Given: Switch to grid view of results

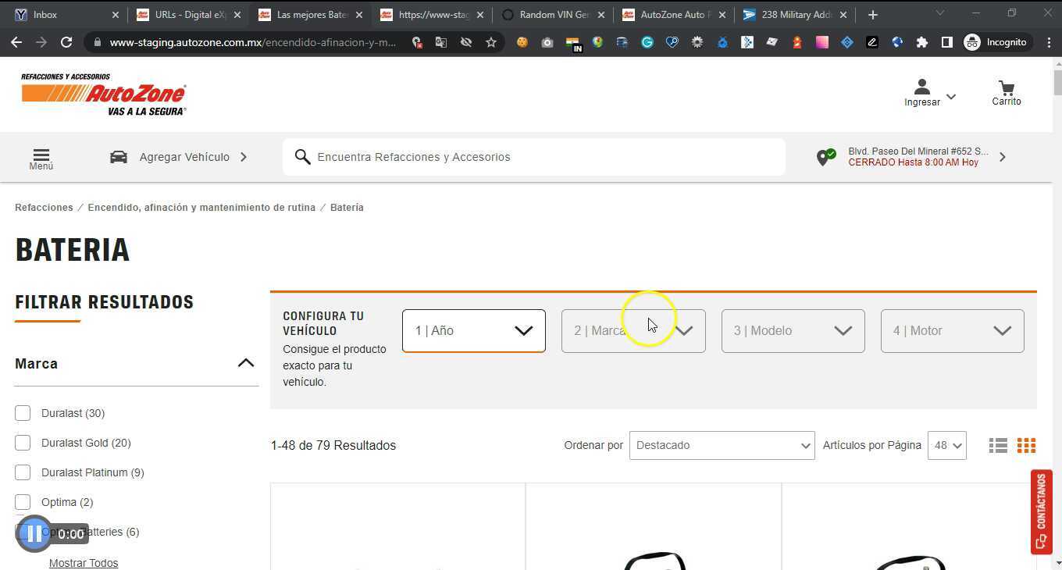Looking at the screenshot, I should (x=1026, y=445).
